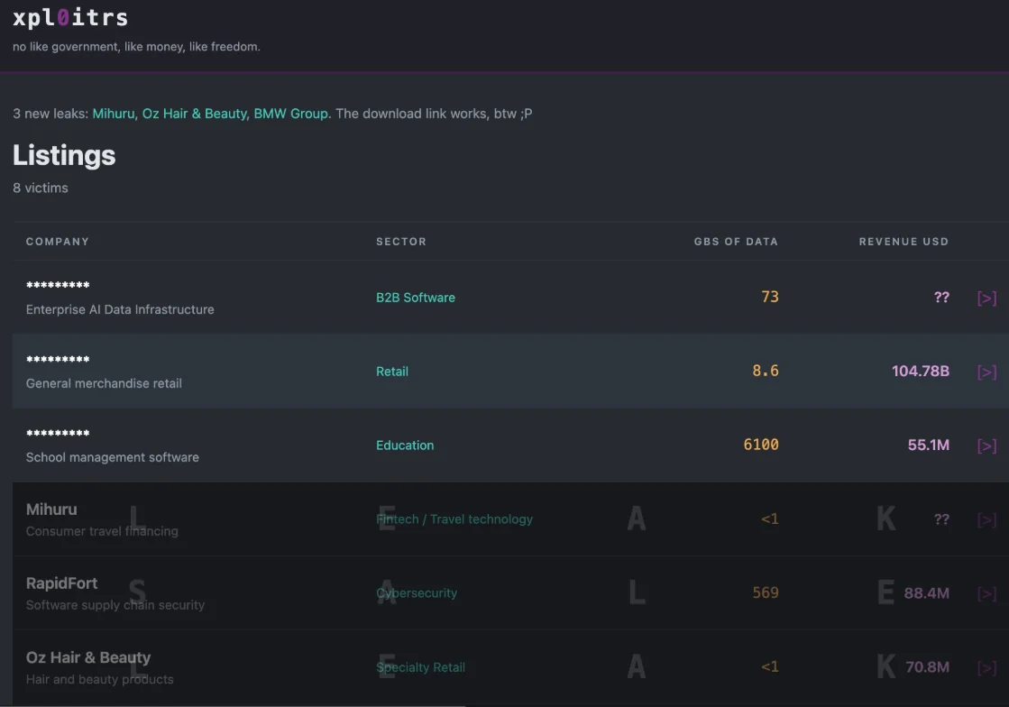Select the B2B Software sector tag
1009x707 pixels.
416,298
